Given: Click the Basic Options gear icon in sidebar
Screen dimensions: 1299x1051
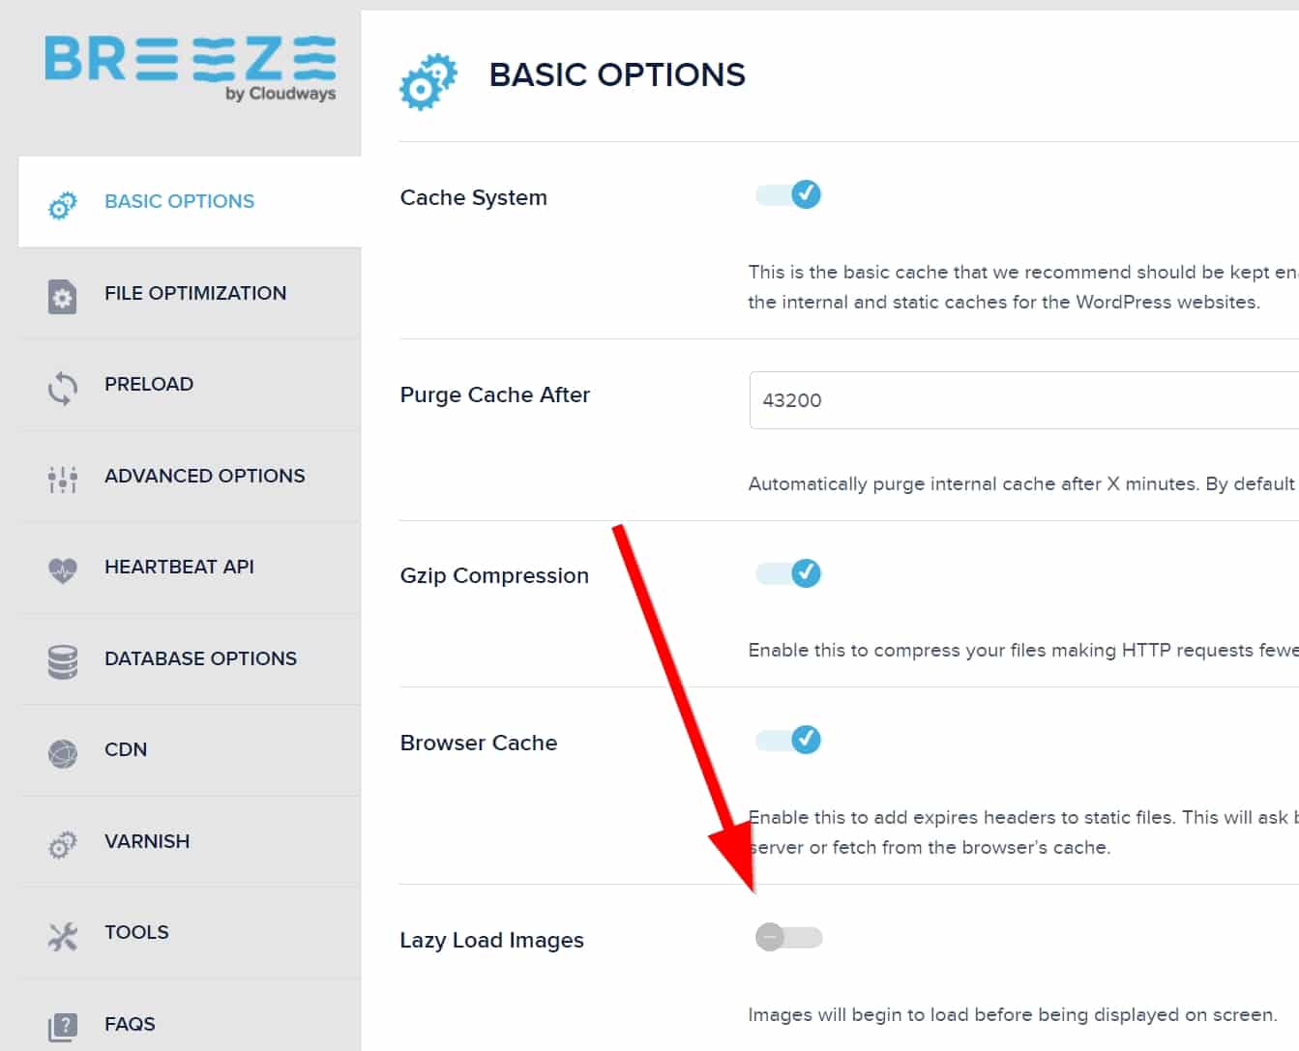Looking at the screenshot, I should click(x=62, y=204).
